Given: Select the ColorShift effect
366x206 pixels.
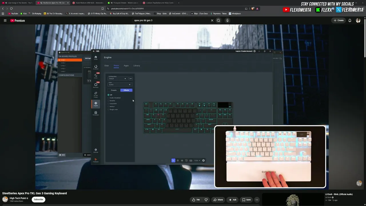Looking at the screenshot, I should (x=112, y=104).
